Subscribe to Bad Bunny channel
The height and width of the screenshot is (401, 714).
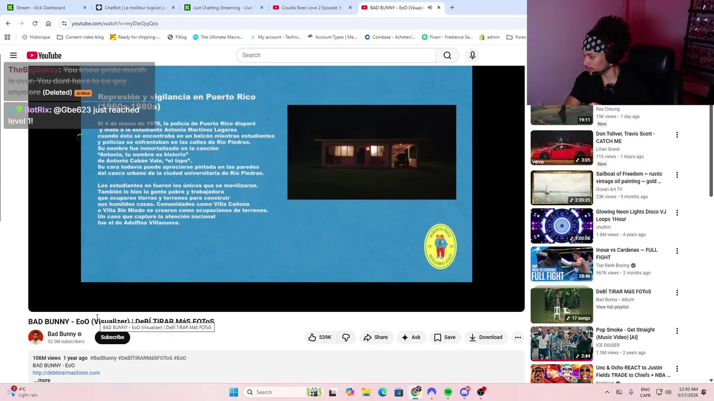(x=112, y=337)
